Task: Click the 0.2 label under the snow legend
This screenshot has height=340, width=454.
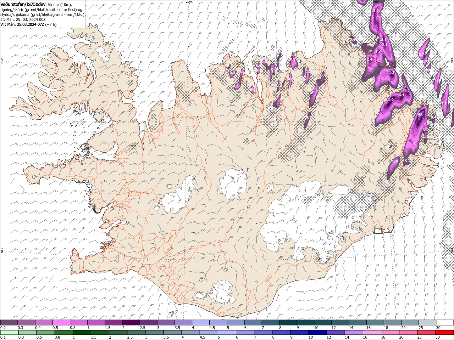Action: click(3, 328)
